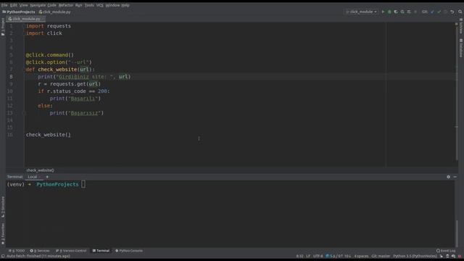Open the Structure tool window sidebar tab

(3, 207)
